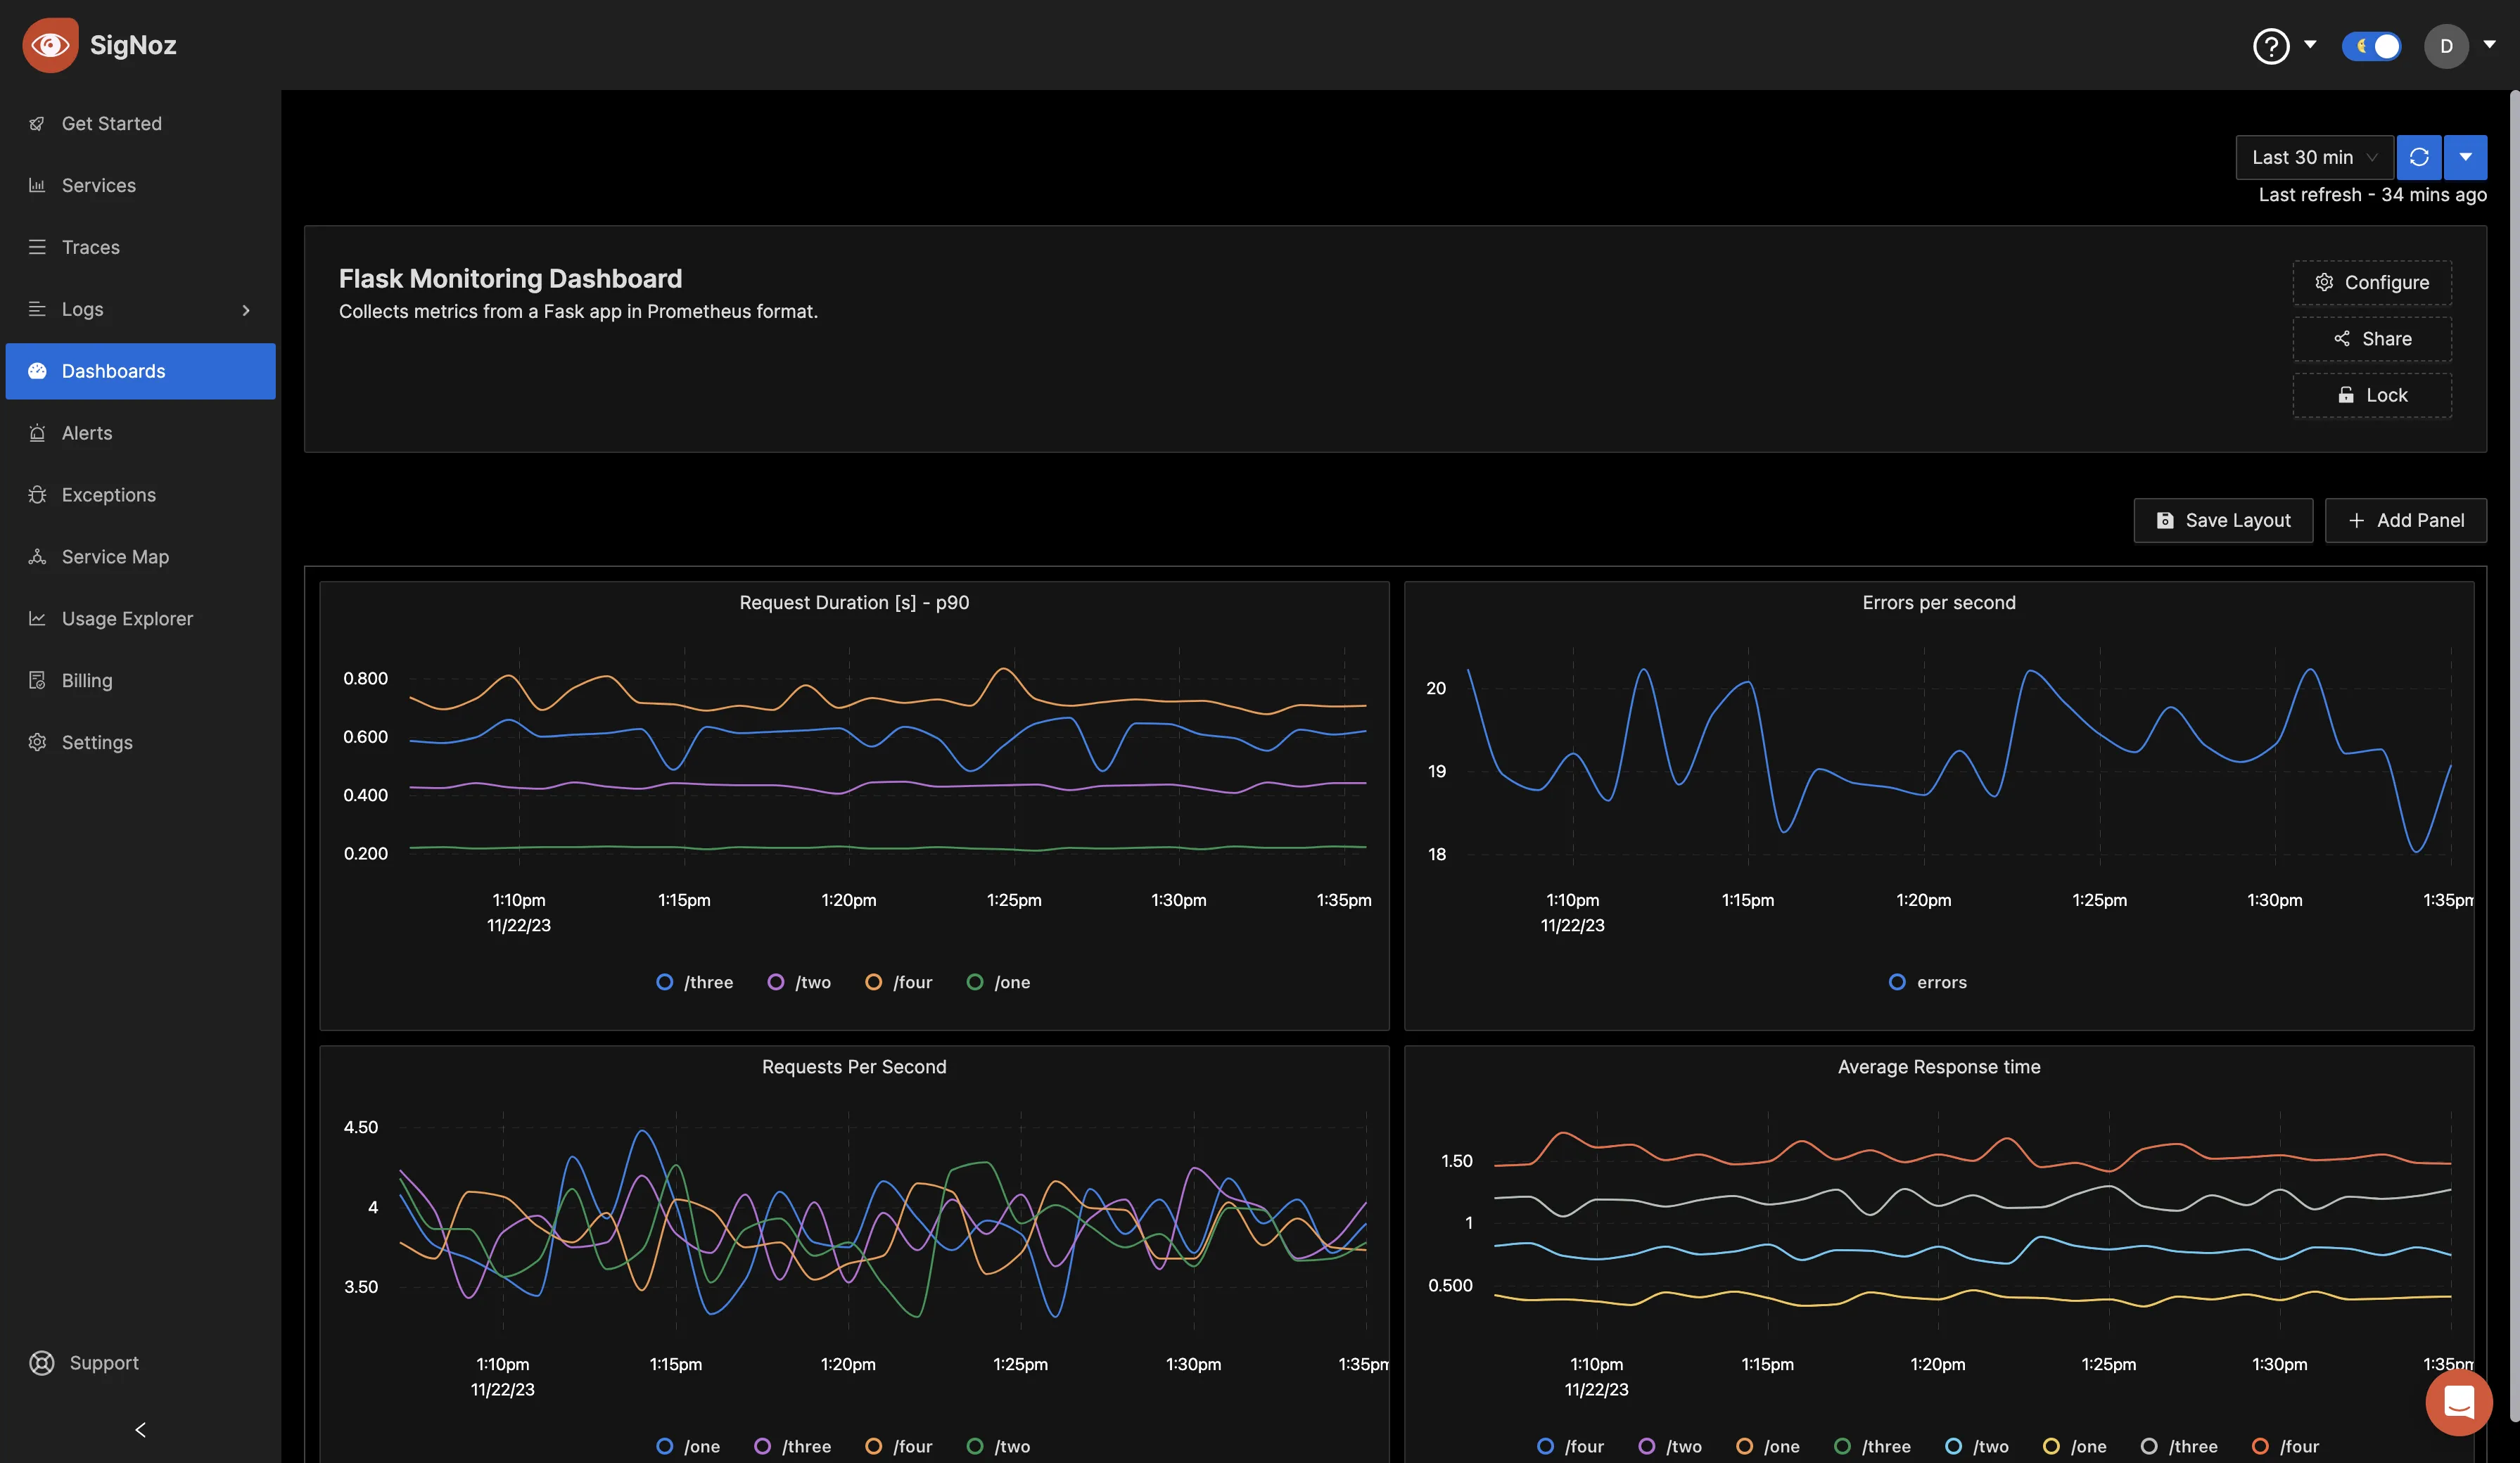This screenshot has width=2520, height=1463.
Task: Click the Last refresh - 34 mins ago text
Action: [2372, 195]
